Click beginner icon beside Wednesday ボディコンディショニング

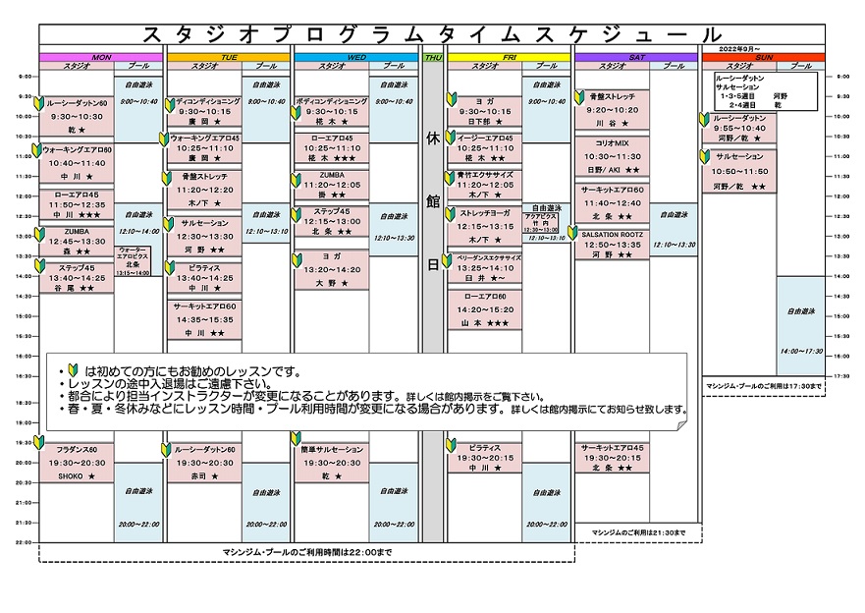click(296, 113)
